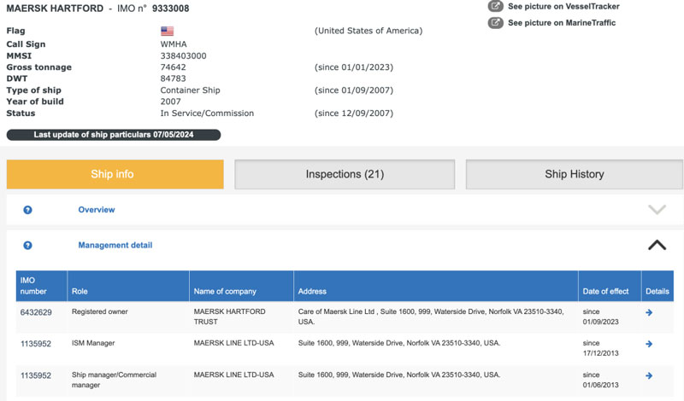Screen dimensions: 684x401
Task: Click the 'Care of Maersk Line Ltd' address
Action: (431, 317)
